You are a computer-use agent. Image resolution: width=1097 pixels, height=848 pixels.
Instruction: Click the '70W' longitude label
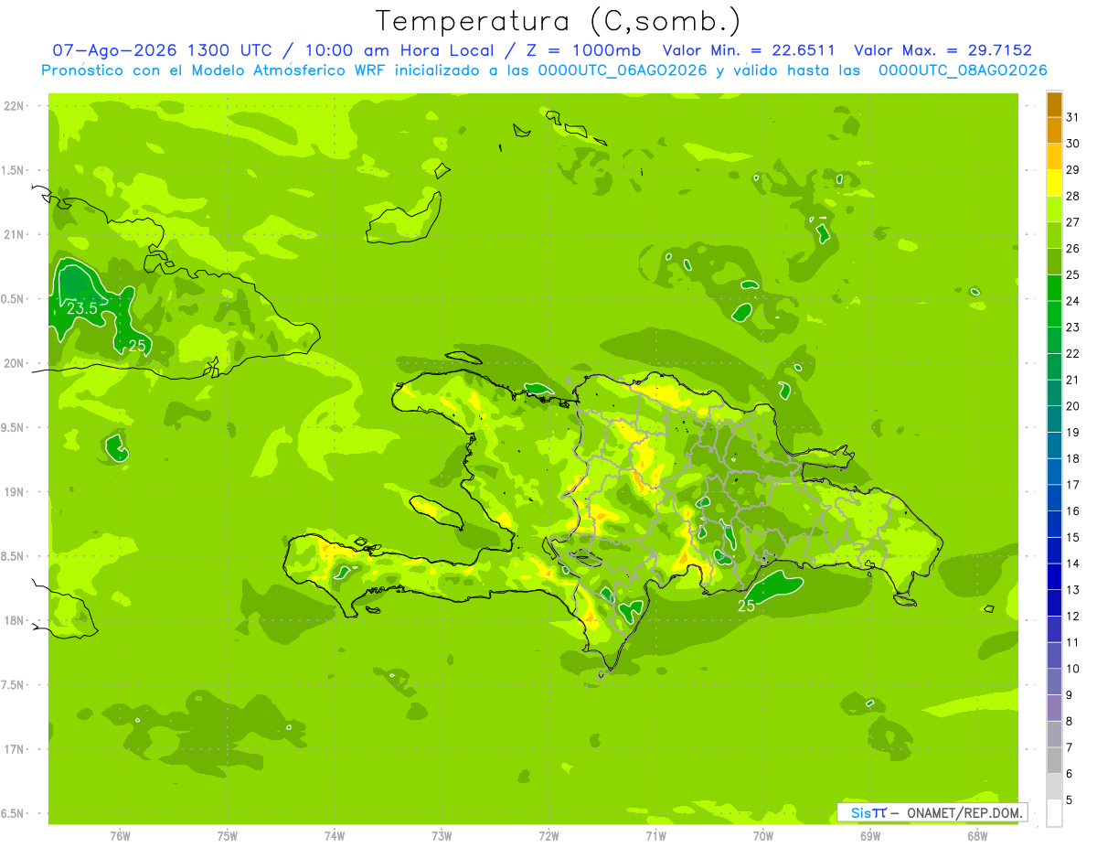[x=763, y=836]
